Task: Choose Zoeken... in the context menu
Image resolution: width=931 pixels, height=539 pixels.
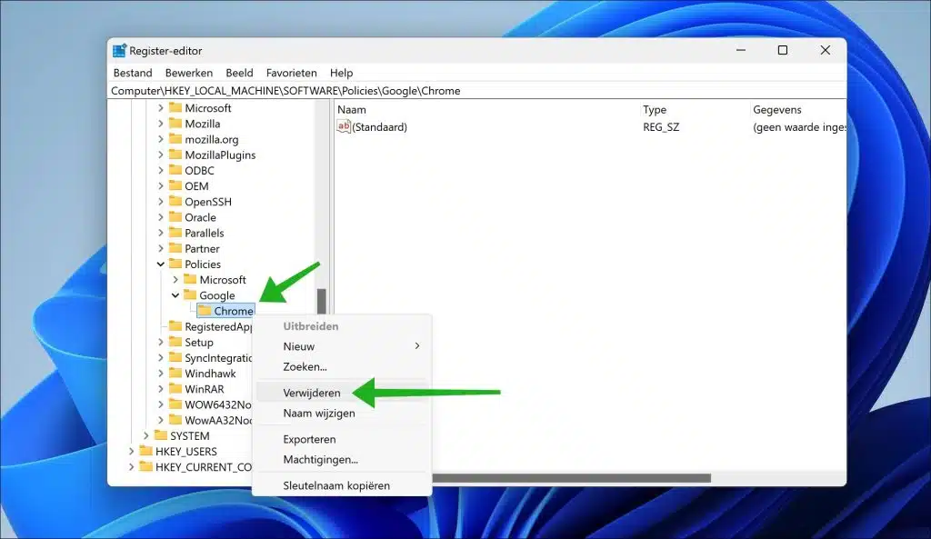Action: [x=342, y=367]
